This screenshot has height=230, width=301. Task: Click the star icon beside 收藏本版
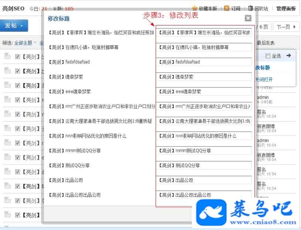[195, 8]
